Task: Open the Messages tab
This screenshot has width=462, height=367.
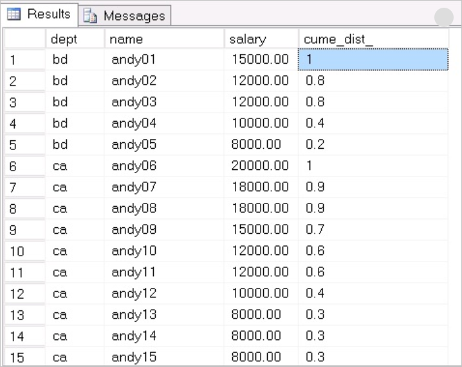Action: click(125, 15)
